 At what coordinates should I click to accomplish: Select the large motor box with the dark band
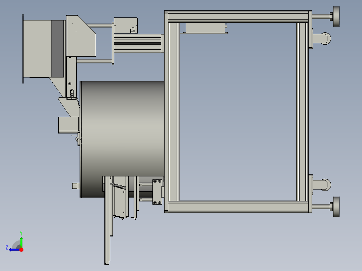43,49
